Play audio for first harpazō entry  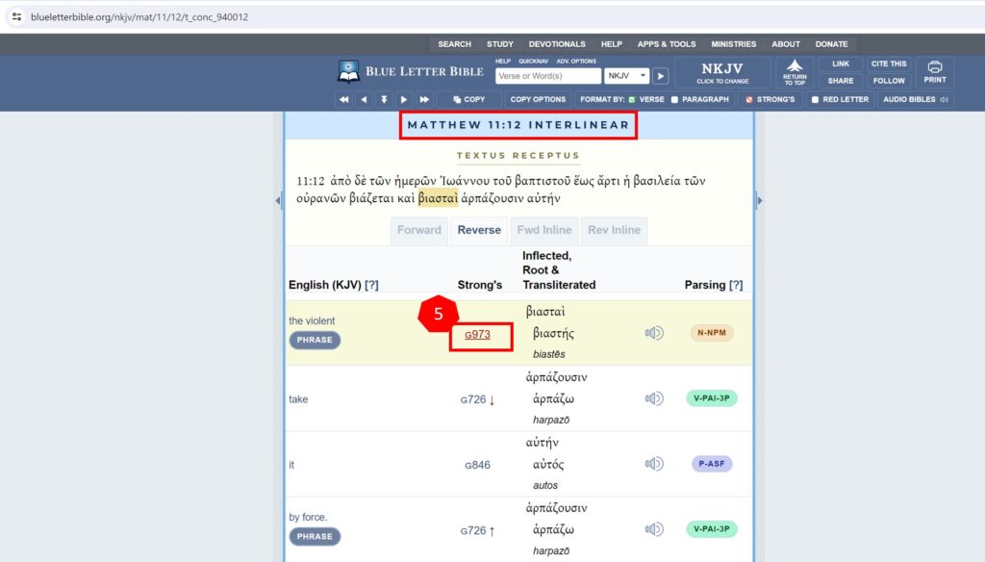coord(654,398)
